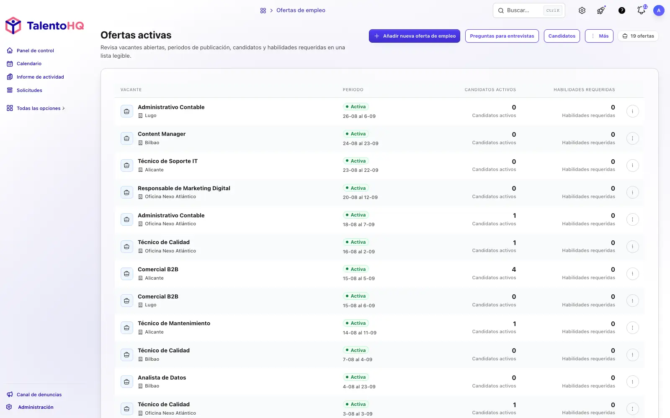Go to Calendario
The height and width of the screenshot is (418, 670).
[x=29, y=64]
